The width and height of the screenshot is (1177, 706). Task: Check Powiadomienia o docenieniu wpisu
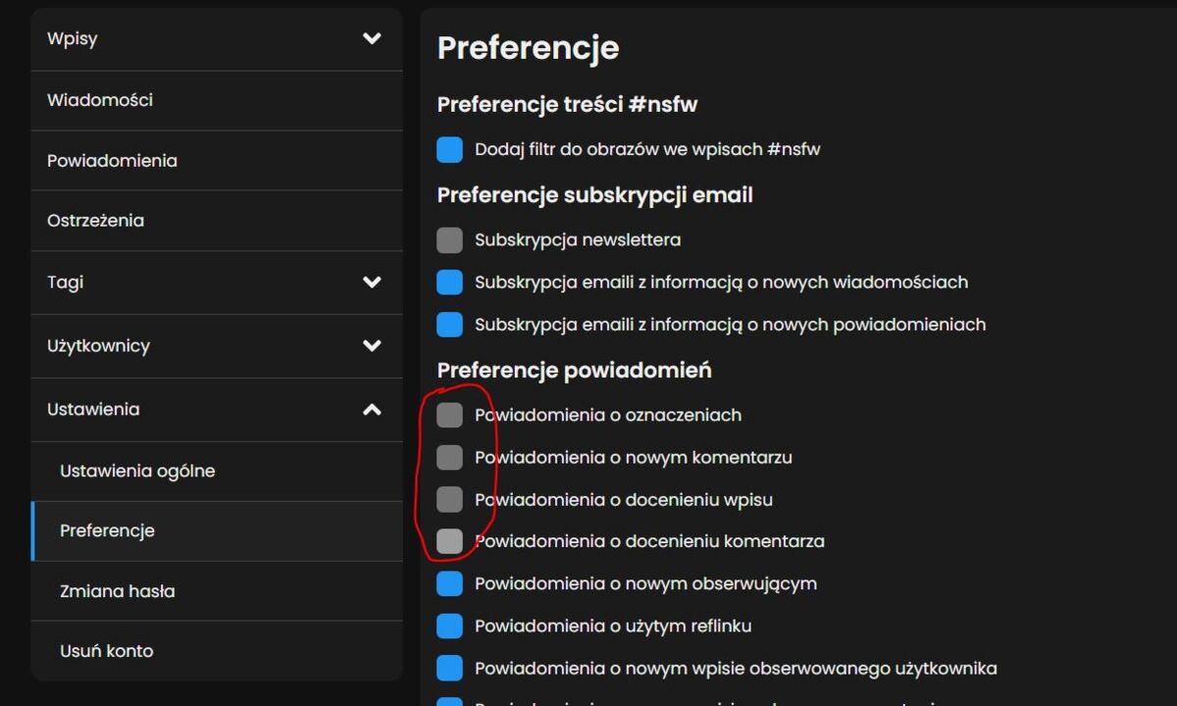pyautogui.click(x=449, y=499)
